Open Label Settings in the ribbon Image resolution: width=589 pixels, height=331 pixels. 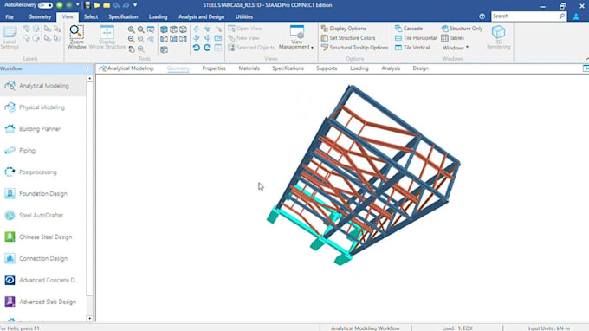tap(10, 37)
